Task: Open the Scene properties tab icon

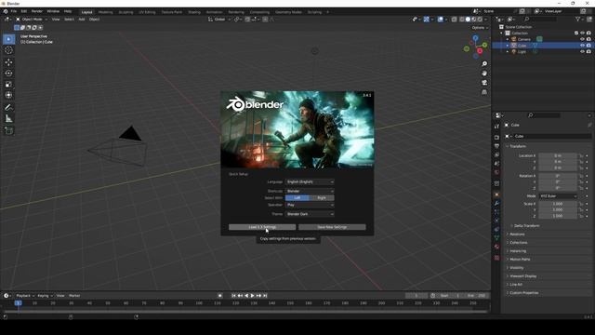Action: click(496, 164)
